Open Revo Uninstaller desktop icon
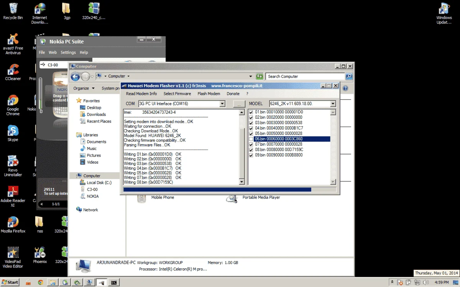 tap(13, 166)
